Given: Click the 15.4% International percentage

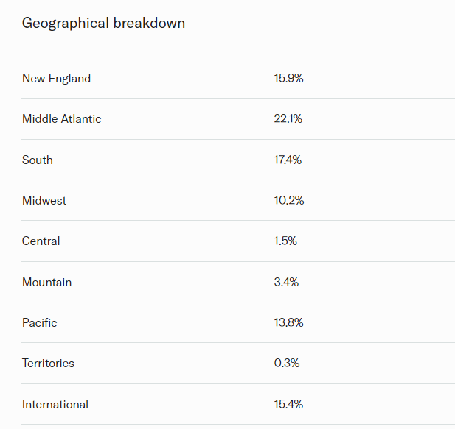Looking at the screenshot, I should (x=288, y=405).
